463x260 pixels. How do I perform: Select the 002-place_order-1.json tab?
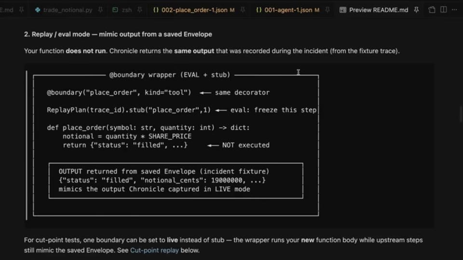point(194,10)
